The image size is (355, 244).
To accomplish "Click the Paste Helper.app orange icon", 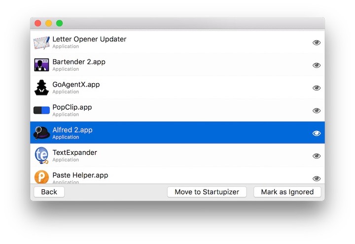I will (41, 177).
